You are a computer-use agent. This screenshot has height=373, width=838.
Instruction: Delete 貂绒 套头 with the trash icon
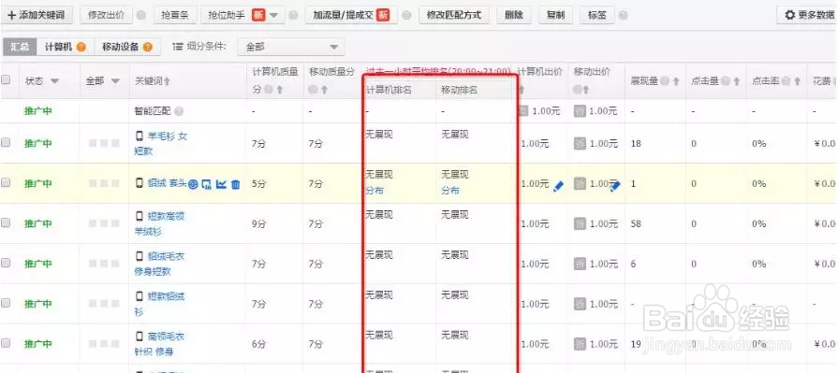pos(235,184)
